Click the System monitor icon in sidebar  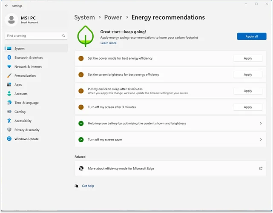coord(9,49)
